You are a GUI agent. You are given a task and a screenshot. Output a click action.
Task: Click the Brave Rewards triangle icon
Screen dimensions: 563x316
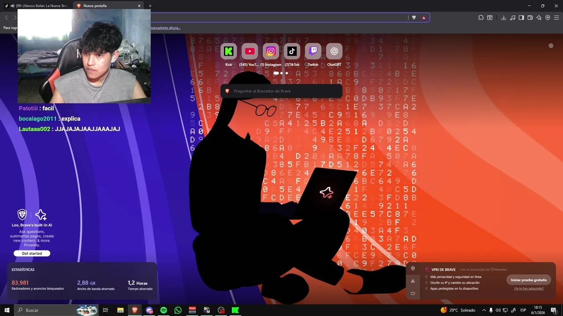point(424,18)
